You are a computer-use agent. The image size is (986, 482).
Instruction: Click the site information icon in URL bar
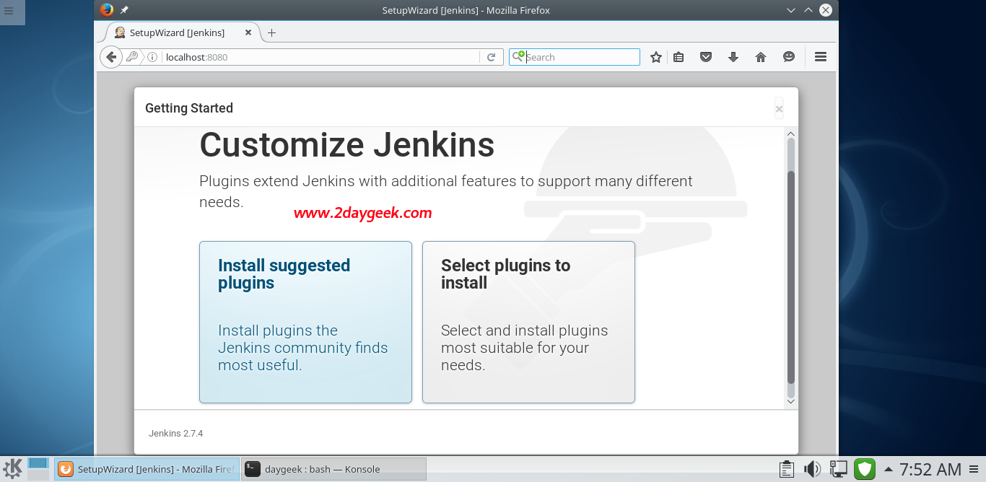click(152, 57)
